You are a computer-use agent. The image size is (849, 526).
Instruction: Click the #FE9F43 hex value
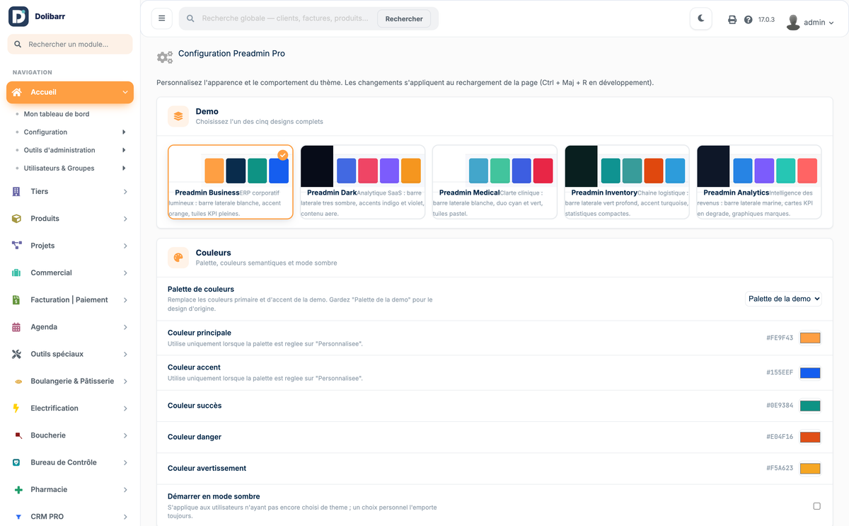780,338
